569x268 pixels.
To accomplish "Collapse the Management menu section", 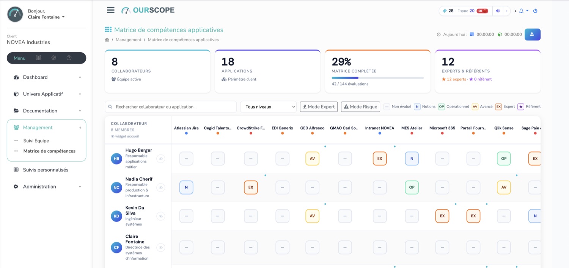I will pos(46,128).
